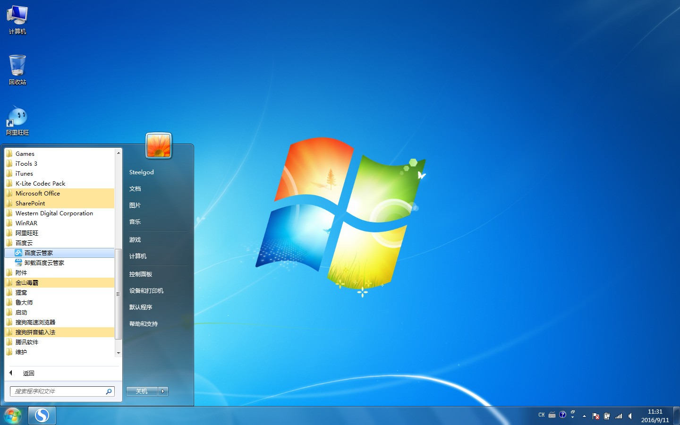Click the Windows Start orb
The image size is (680, 425).
13,416
